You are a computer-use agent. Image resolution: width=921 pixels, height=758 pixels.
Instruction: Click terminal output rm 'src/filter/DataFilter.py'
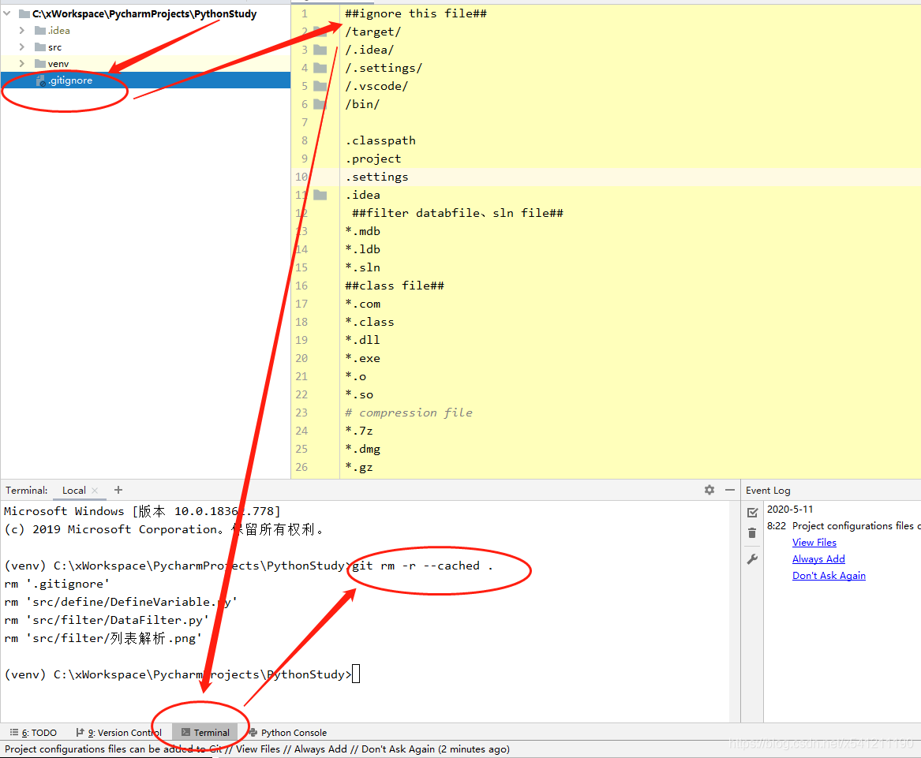point(107,620)
